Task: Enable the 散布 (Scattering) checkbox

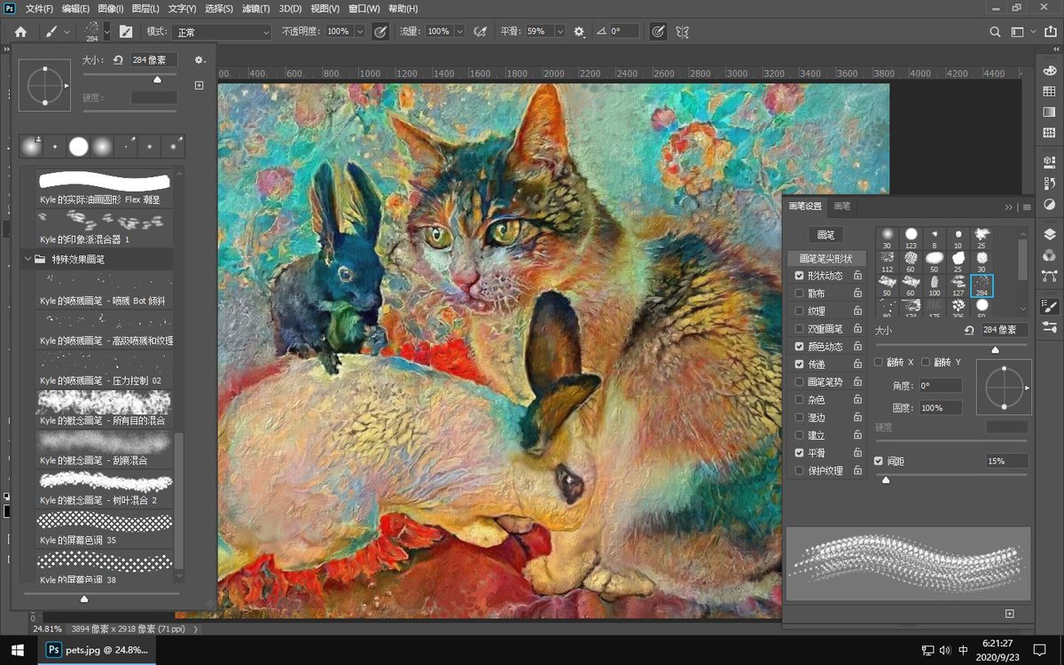Action: click(799, 293)
